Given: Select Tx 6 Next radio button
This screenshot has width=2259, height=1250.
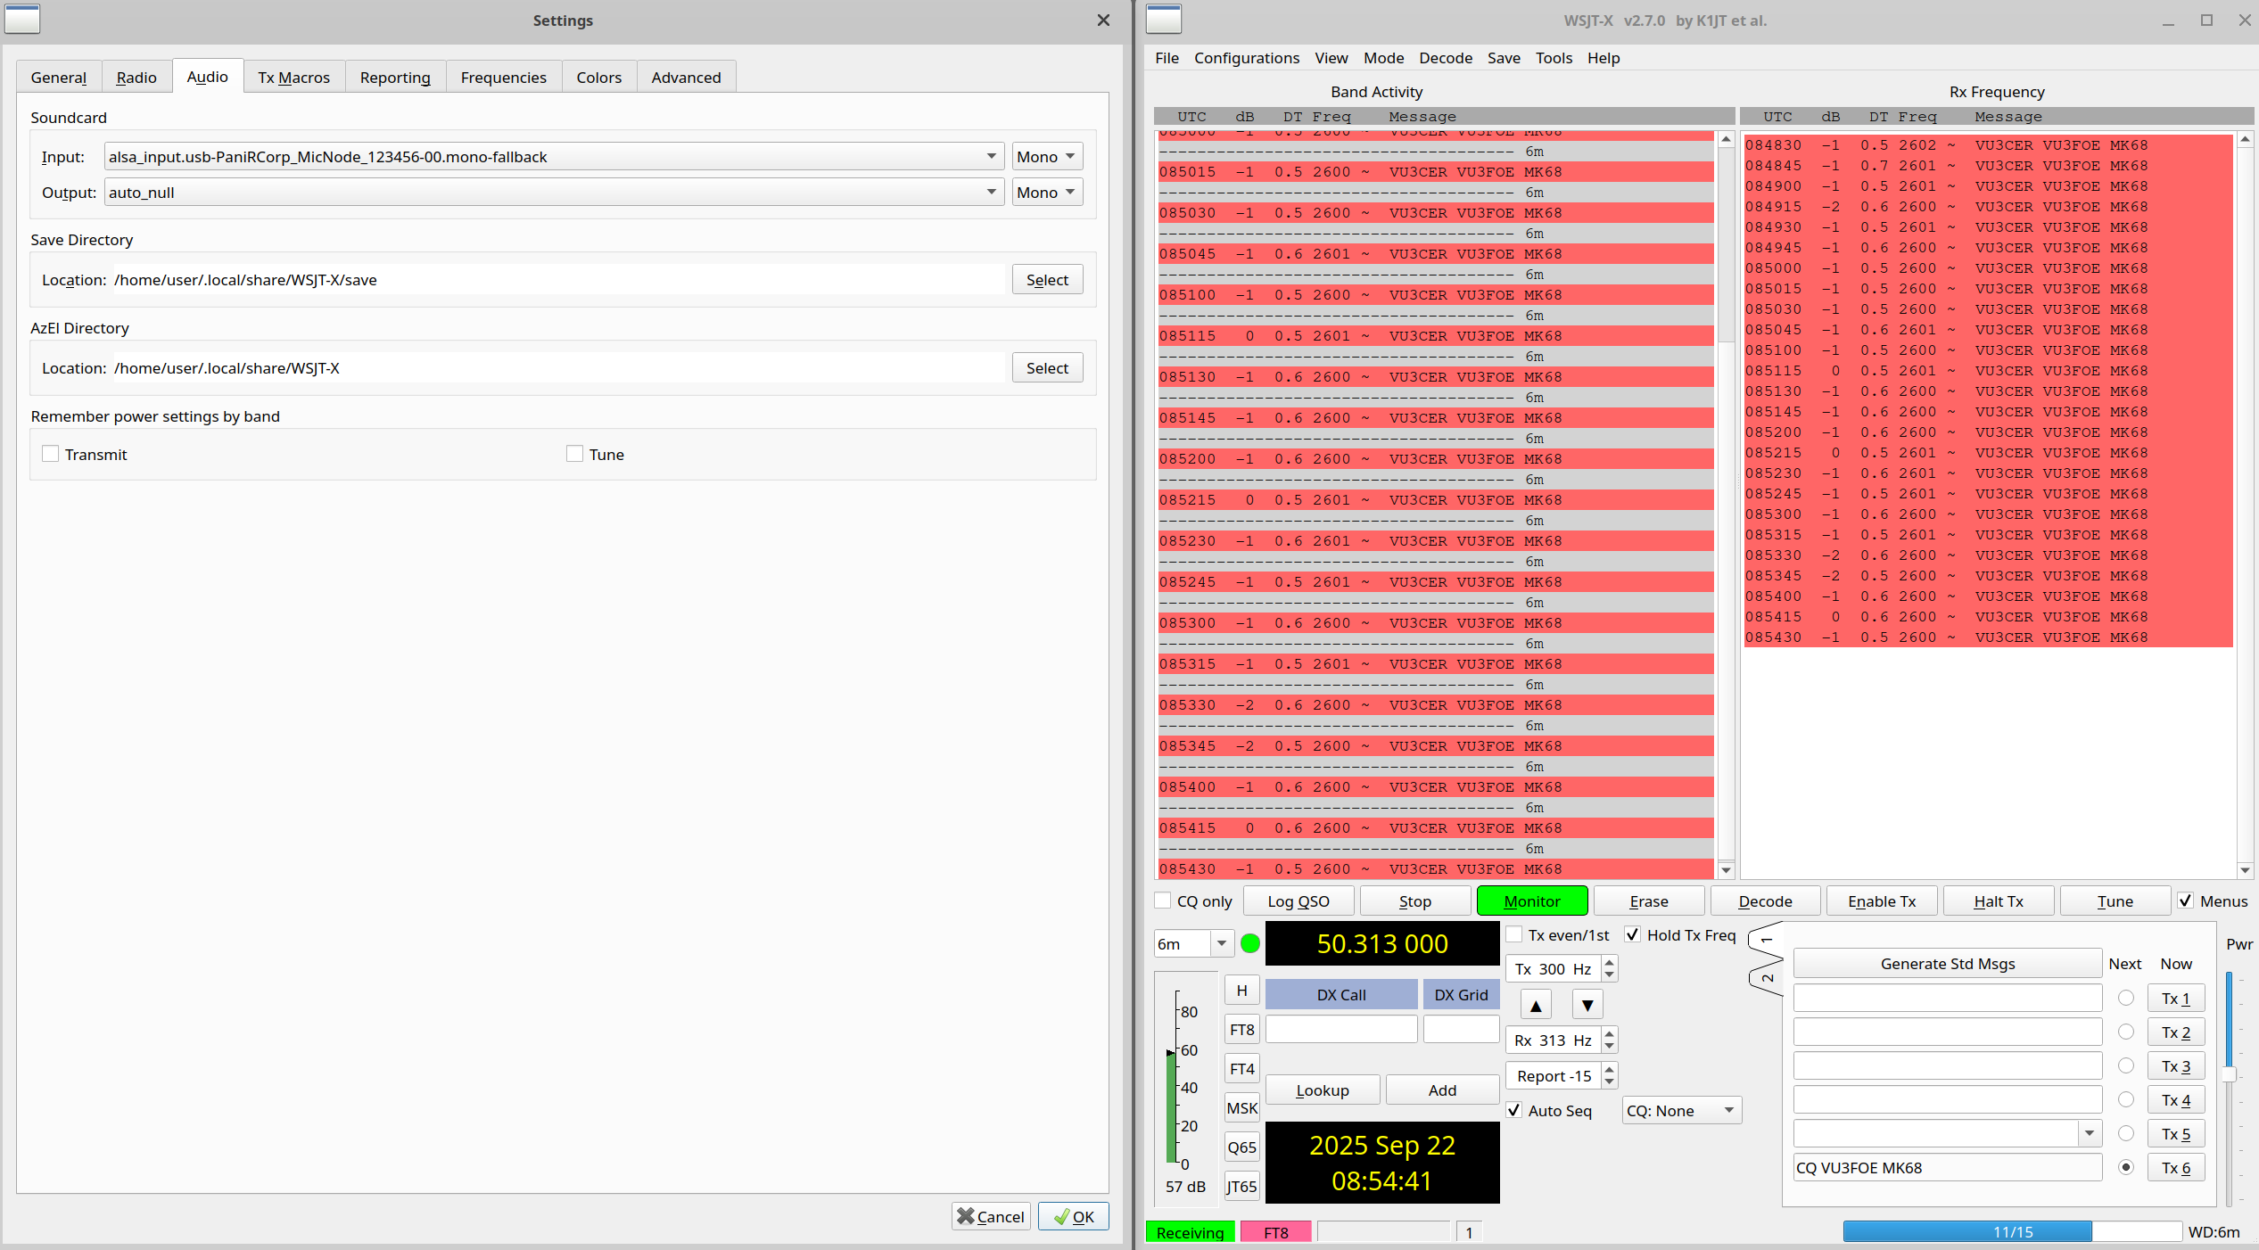Looking at the screenshot, I should [2126, 1167].
